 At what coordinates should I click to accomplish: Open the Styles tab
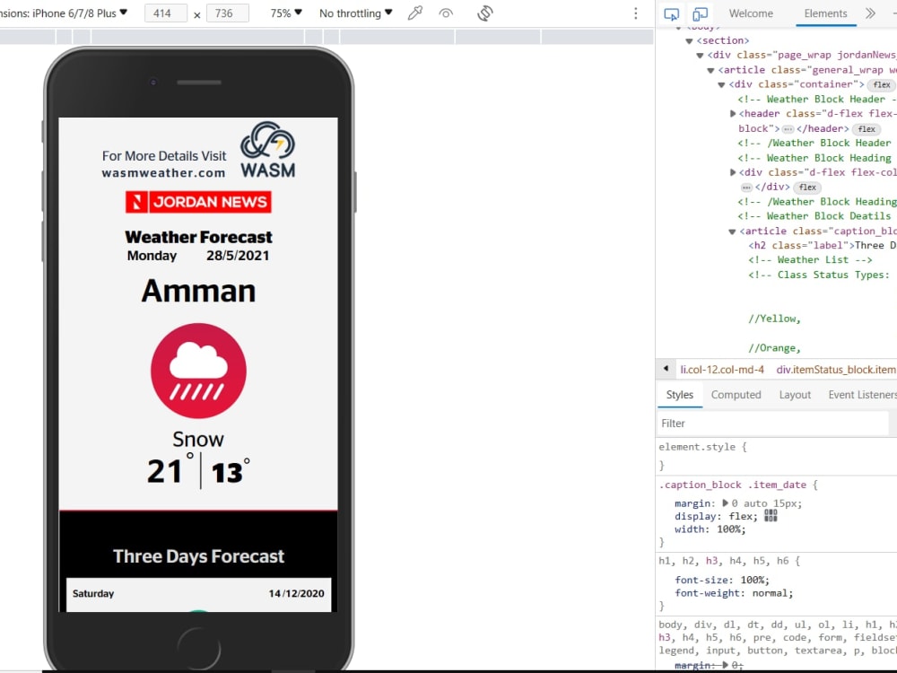click(x=680, y=395)
